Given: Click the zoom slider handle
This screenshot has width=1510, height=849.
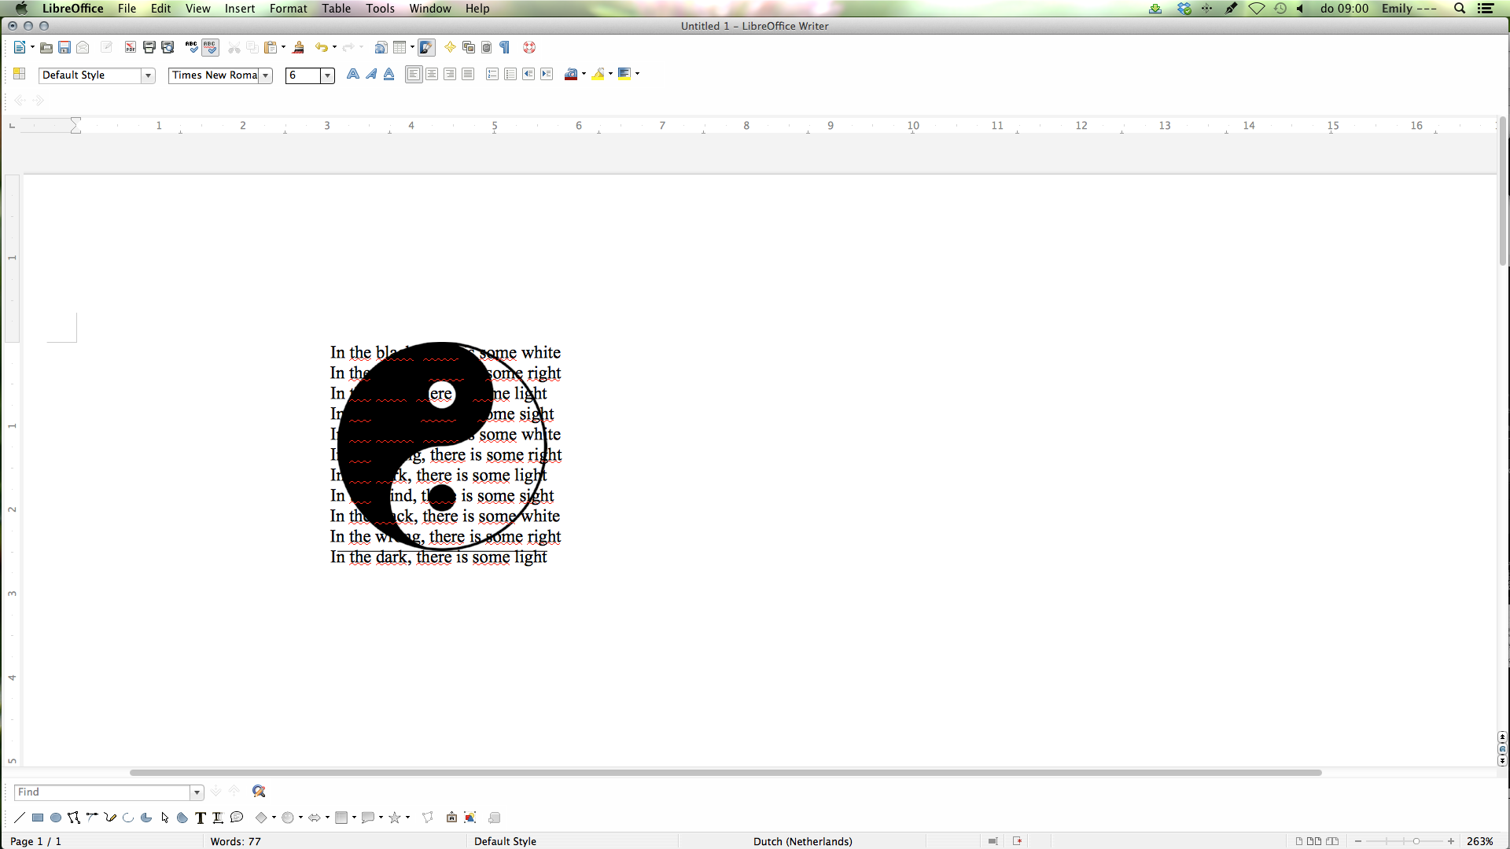Looking at the screenshot, I should click(x=1416, y=841).
